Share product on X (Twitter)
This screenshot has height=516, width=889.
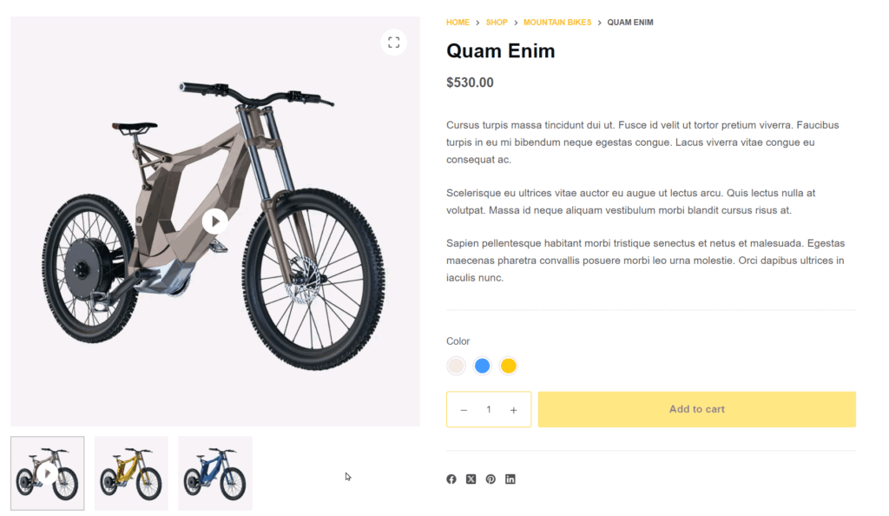471,480
